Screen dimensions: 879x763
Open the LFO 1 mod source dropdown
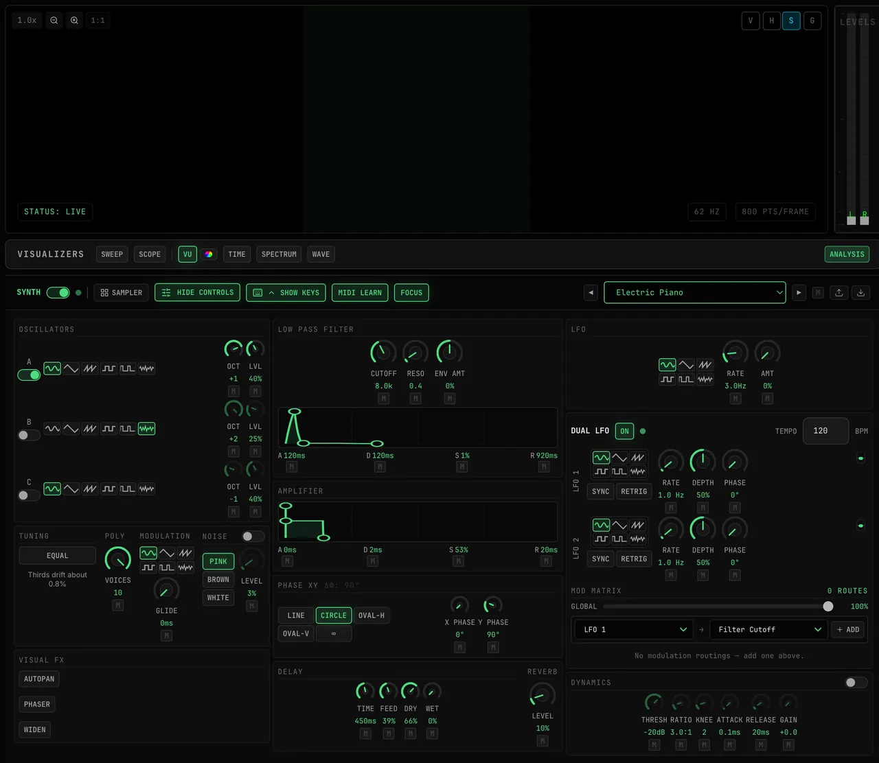point(633,629)
